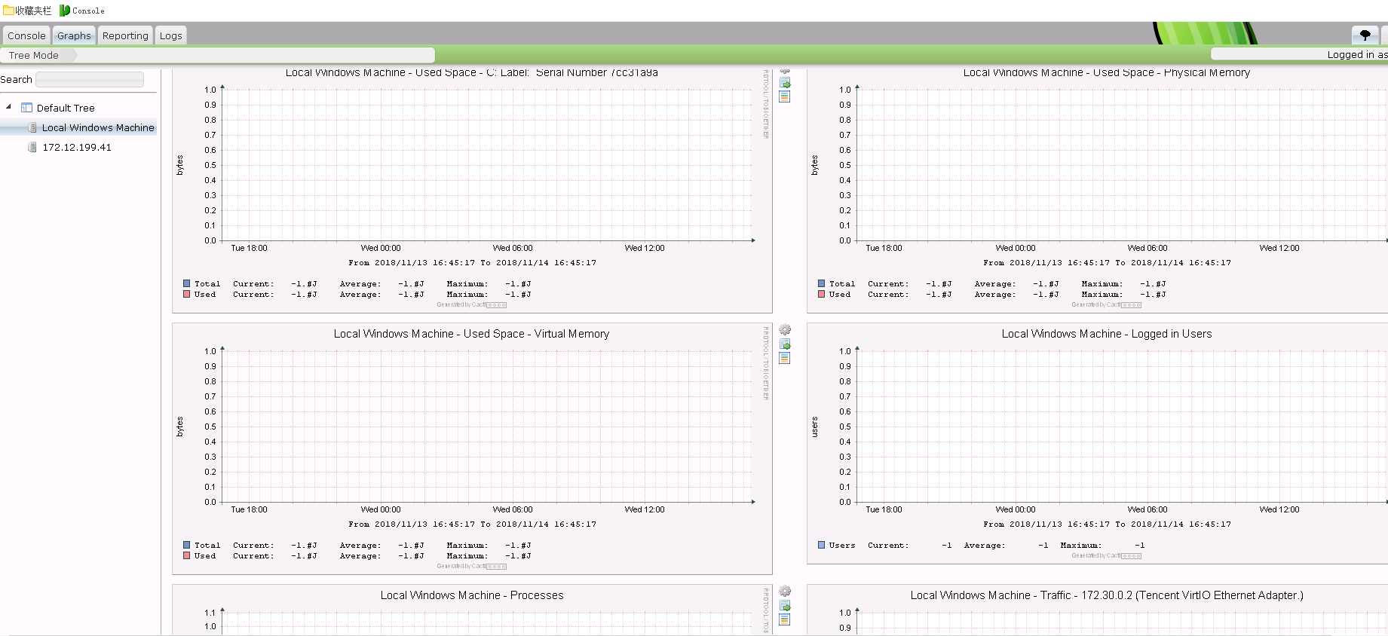Click the device icon beside 172.12.199.41
Screen dimensions: 1388x636
32,147
